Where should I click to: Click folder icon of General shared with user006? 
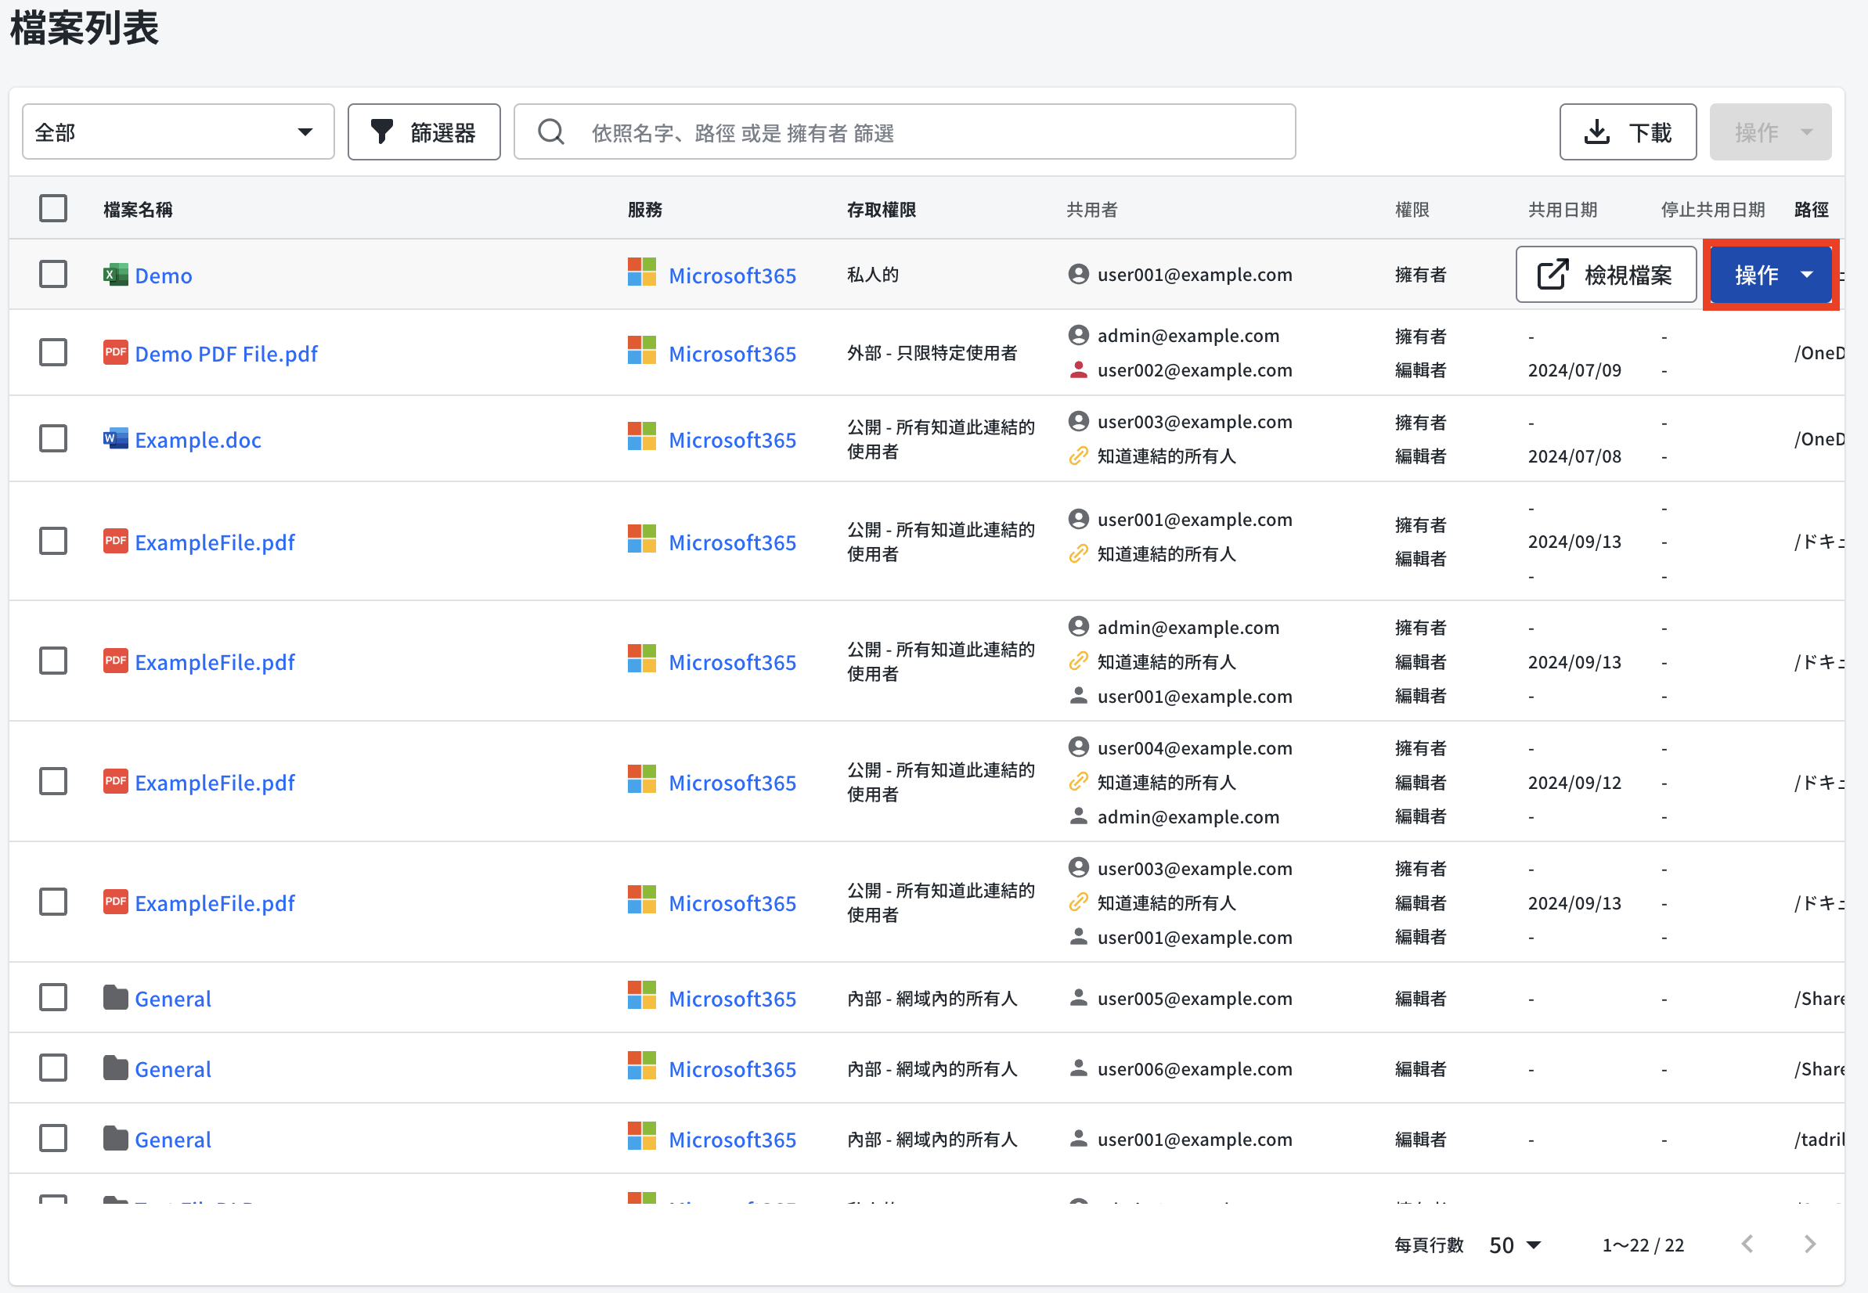coord(115,1068)
